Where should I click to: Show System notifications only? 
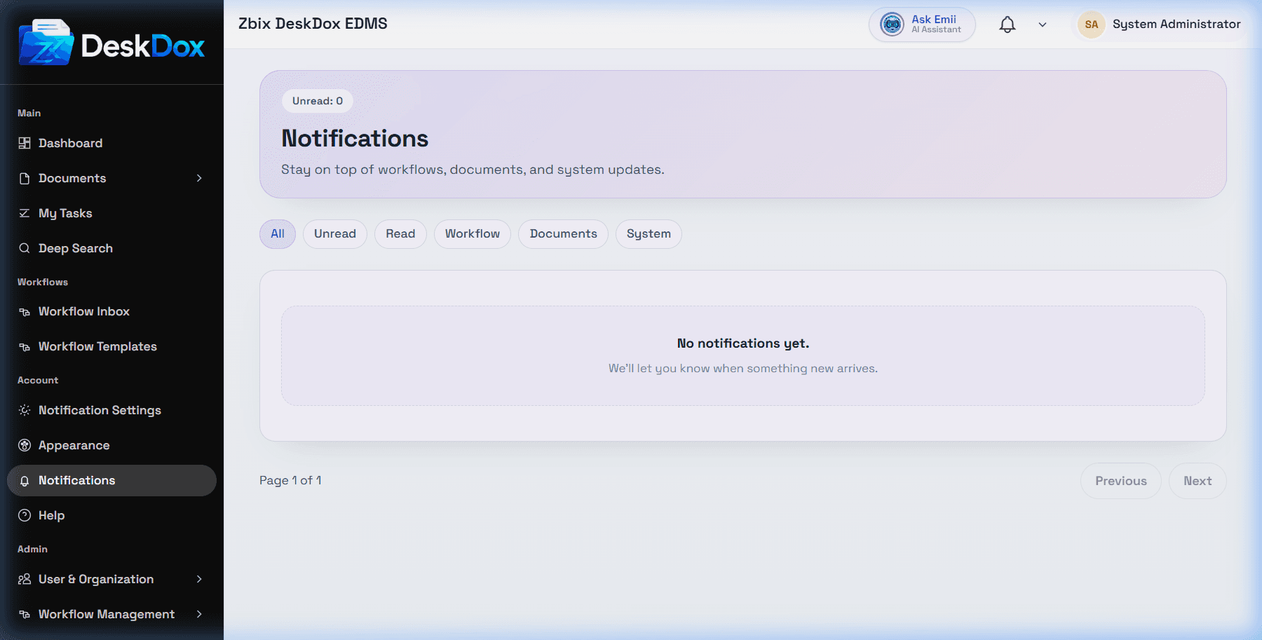tap(649, 234)
